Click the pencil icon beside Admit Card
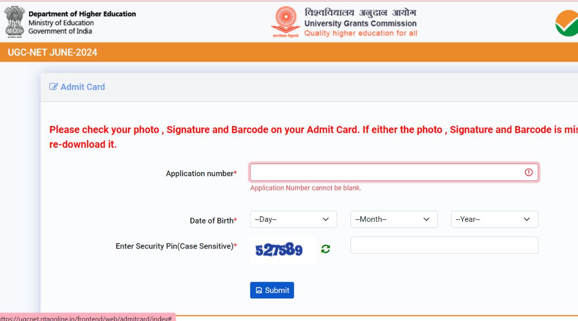 click(x=53, y=86)
